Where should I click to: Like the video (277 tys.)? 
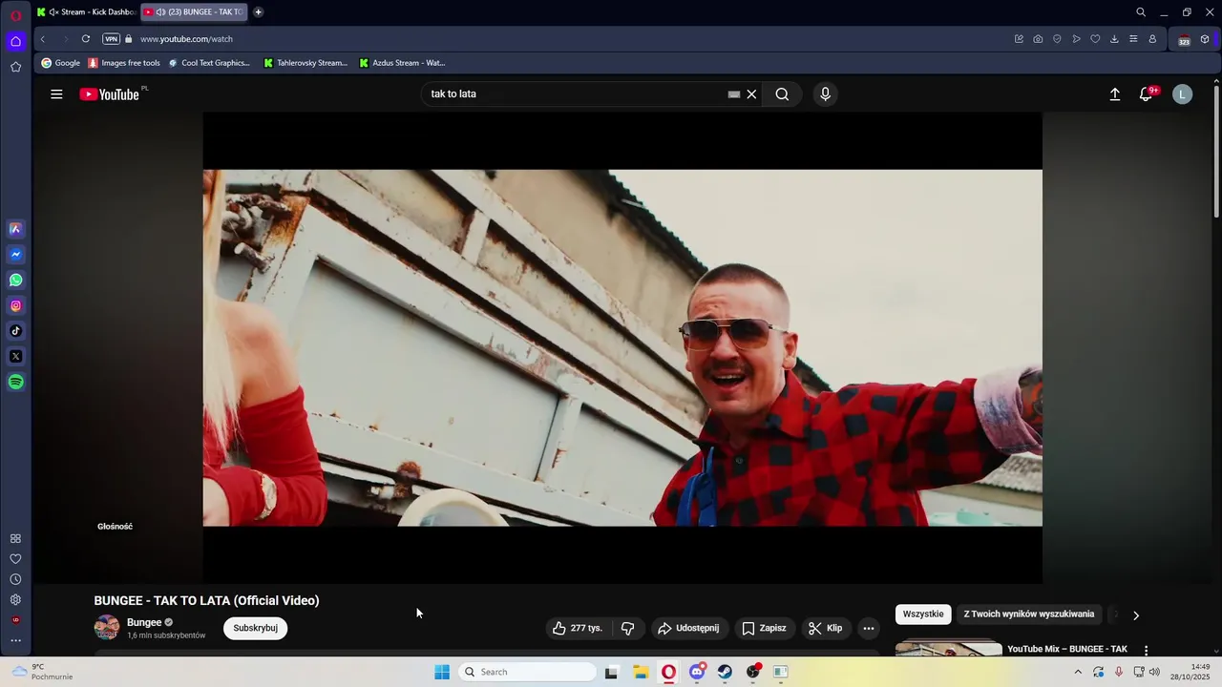tap(578, 628)
